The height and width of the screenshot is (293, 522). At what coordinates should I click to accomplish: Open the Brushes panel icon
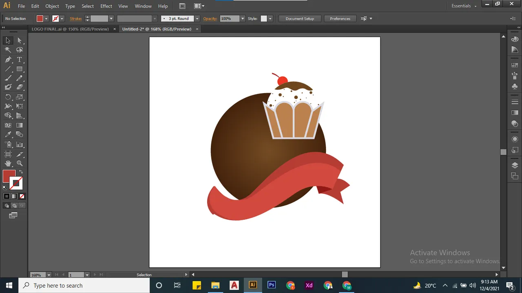(515, 76)
